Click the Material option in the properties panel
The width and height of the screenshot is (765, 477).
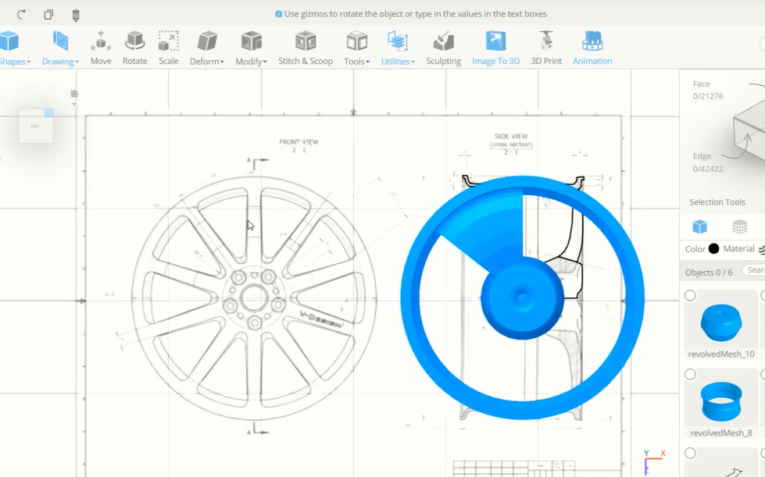pyautogui.click(x=739, y=249)
